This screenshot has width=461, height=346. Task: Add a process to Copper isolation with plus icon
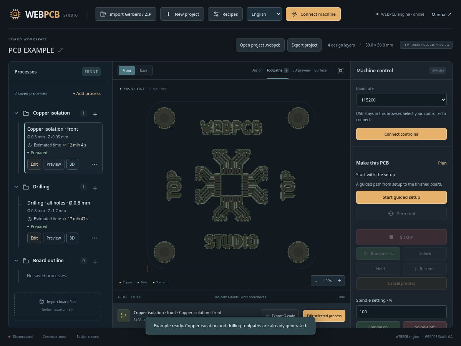pyautogui.click(x=95, y=114)
